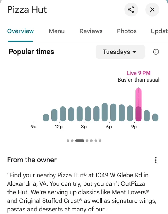Screen dimensions: 168x214
Task: Click the tallest gray bar before 6p
Action: pos(105,112)
